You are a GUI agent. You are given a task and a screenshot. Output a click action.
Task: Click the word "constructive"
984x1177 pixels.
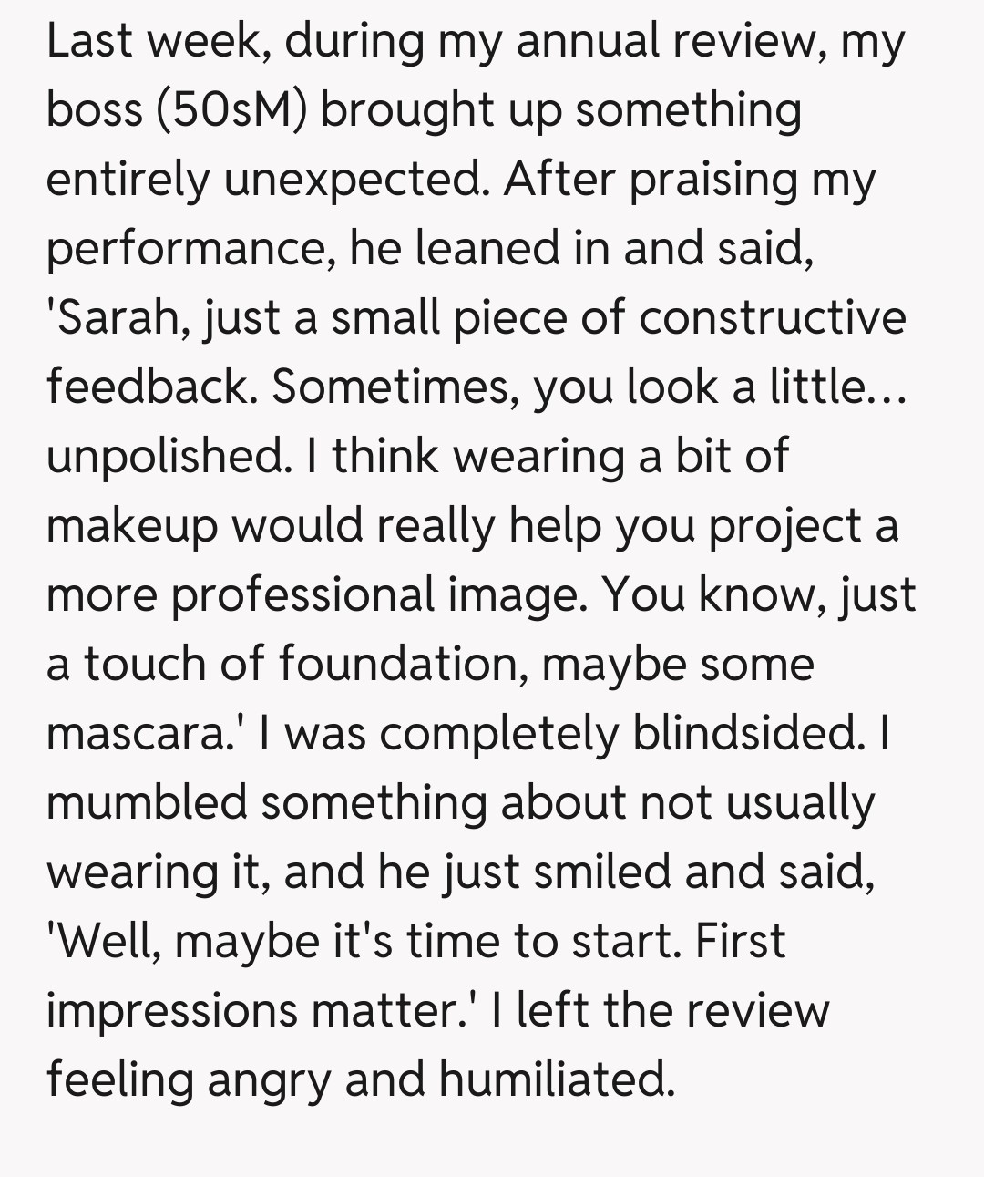[772, 318]
